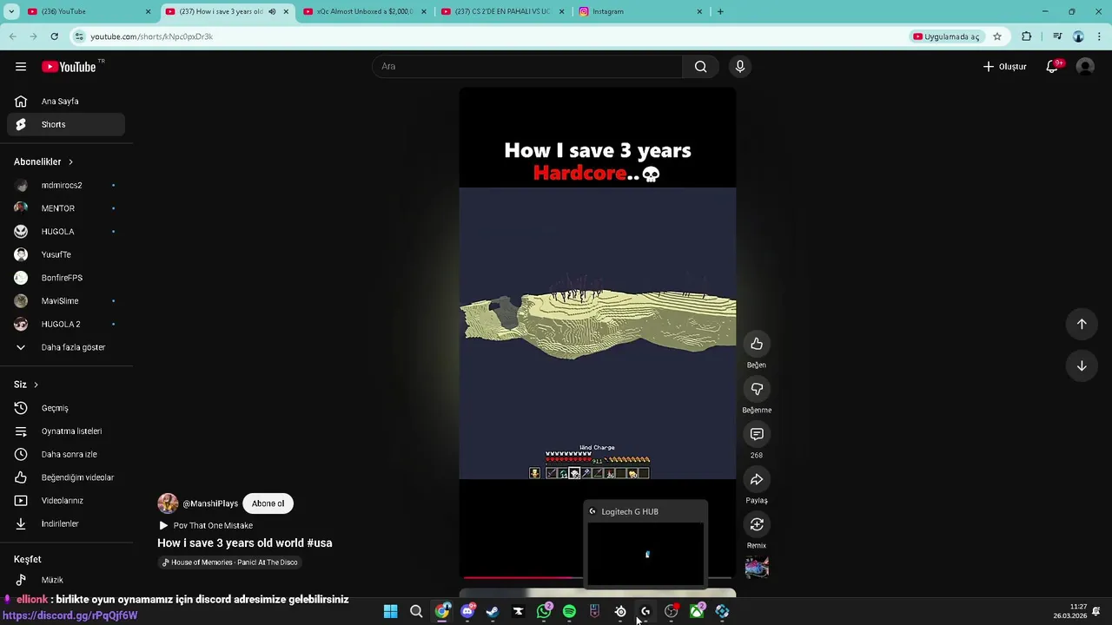1112x625 pixels.
Task: Open the account avatar menu
Action: point(1085,67)
